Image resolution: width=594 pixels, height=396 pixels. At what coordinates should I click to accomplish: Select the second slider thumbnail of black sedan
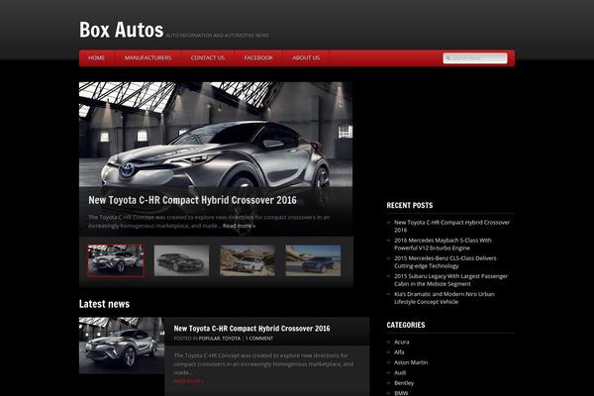point(181,260)
